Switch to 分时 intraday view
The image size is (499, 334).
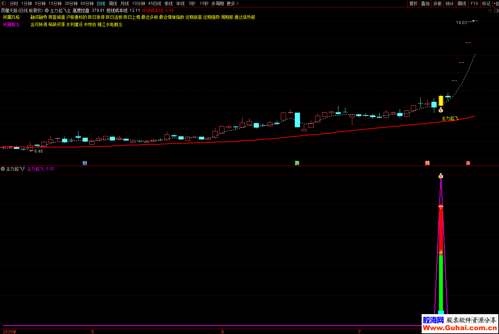coord(14,3)
